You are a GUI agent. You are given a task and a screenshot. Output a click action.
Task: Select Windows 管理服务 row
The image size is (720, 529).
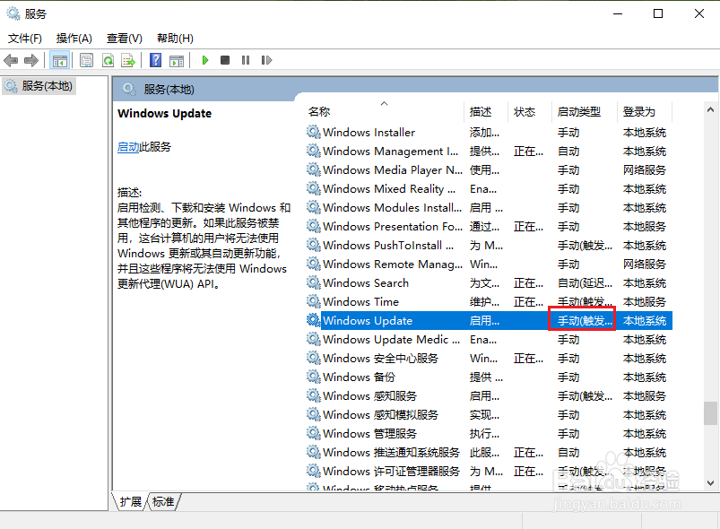click(489, 433)
